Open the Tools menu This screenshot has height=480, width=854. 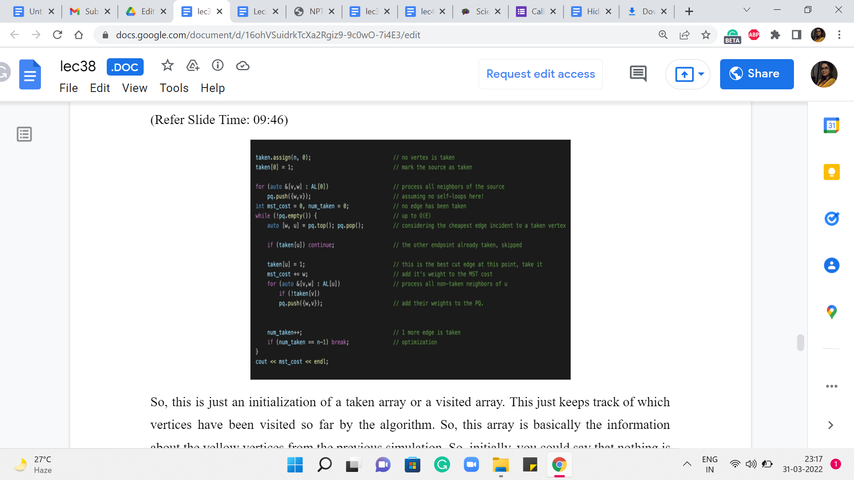(174, 88)
